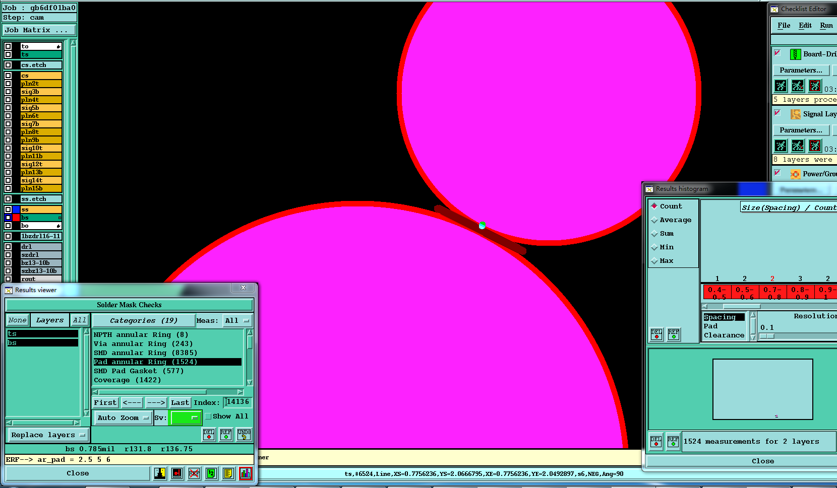Open the Auto Zoom dropdown

point(124,418)
